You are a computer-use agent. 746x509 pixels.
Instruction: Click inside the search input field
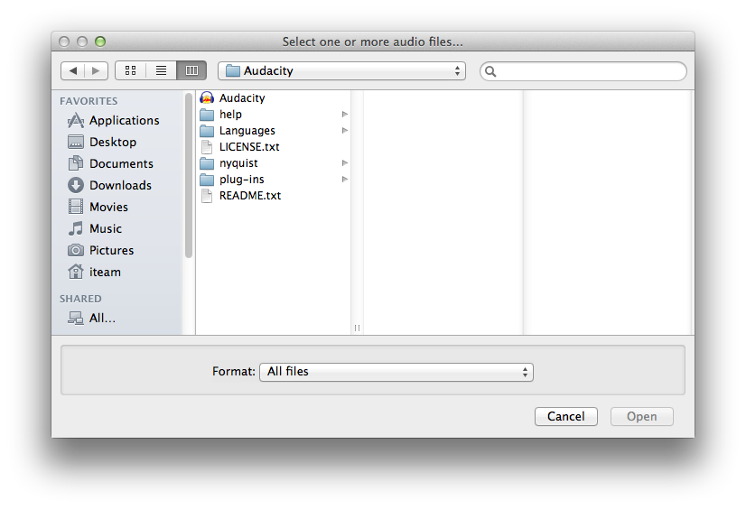tap(583, 71)
